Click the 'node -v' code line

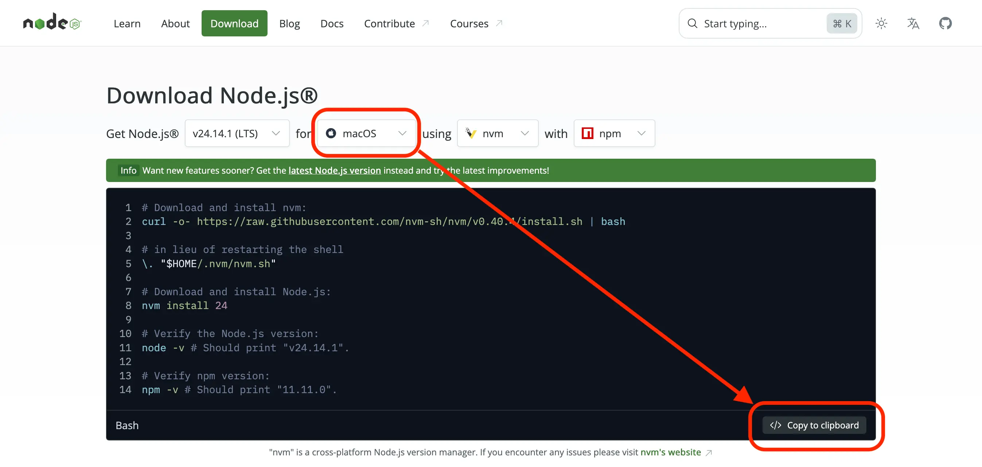pos(245,348)
